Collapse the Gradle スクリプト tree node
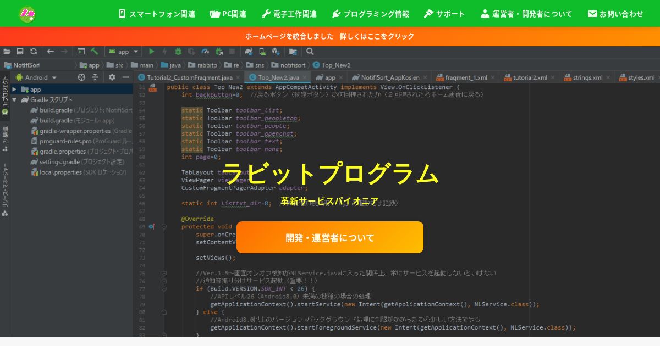The image size is (660, 346). pyautogui.click(x=14, y=100)
